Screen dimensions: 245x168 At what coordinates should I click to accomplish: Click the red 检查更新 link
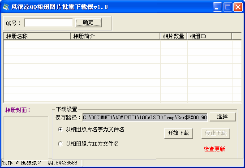click(214, 149)
